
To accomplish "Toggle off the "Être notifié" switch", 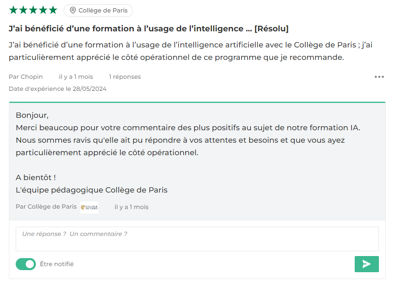I will pos(25,264).
